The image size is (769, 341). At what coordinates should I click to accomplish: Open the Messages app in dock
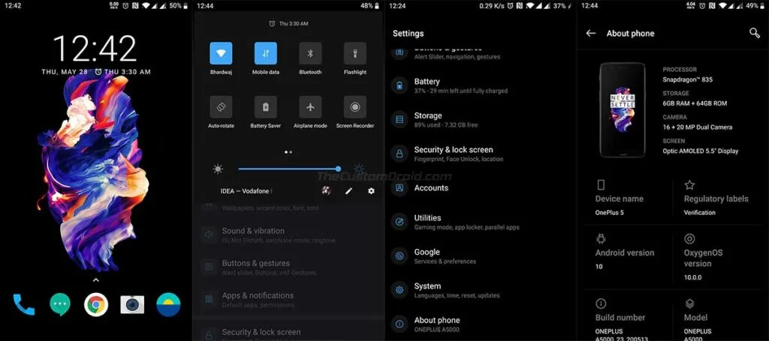pyautogui.click(x=60, y=305)
